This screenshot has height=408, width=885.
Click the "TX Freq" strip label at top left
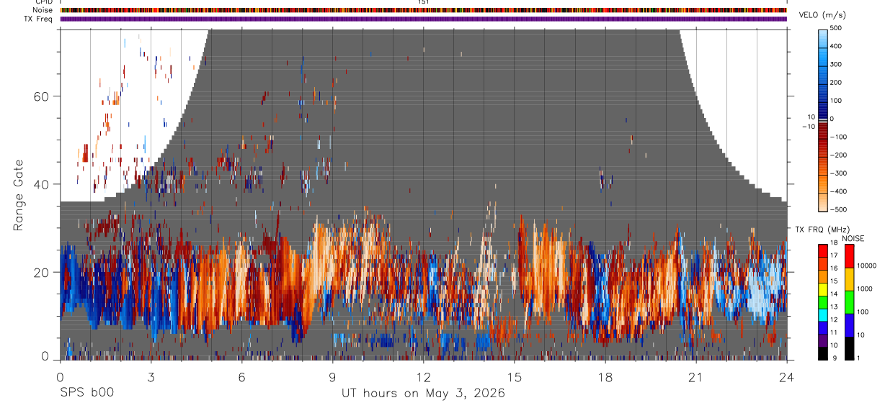pos(39,19)
